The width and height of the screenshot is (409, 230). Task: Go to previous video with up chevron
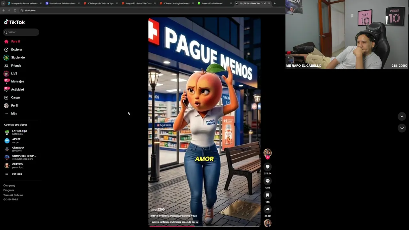(x=402, y=116)
